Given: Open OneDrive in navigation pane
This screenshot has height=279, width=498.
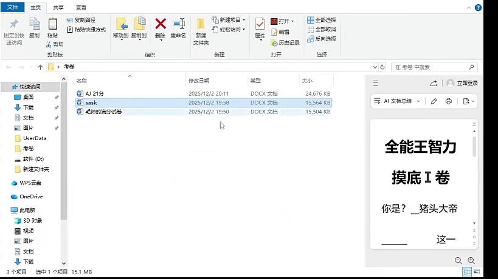Looking at the screenshot, I should [x=31, y=197].
